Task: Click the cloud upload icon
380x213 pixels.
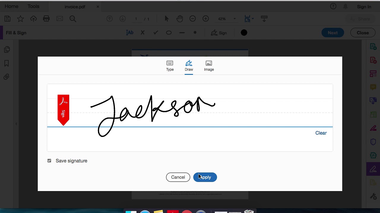Action: click(34, 19)
